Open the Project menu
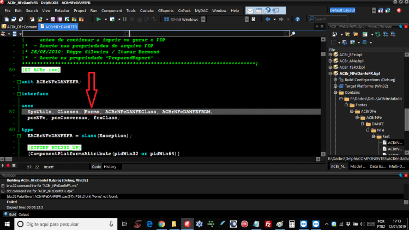The image size is (409, 230). coord(80,11)
